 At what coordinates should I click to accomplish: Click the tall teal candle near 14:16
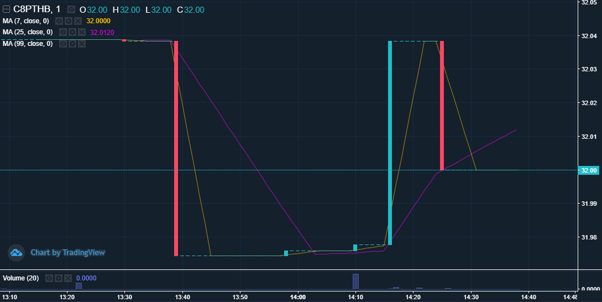(390, 143)
